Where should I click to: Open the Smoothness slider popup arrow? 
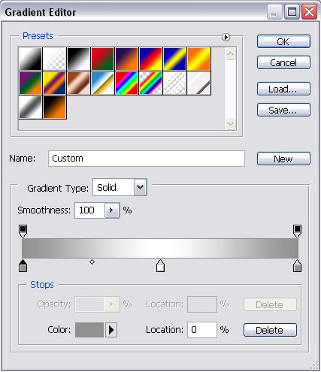tap(112, 210)
